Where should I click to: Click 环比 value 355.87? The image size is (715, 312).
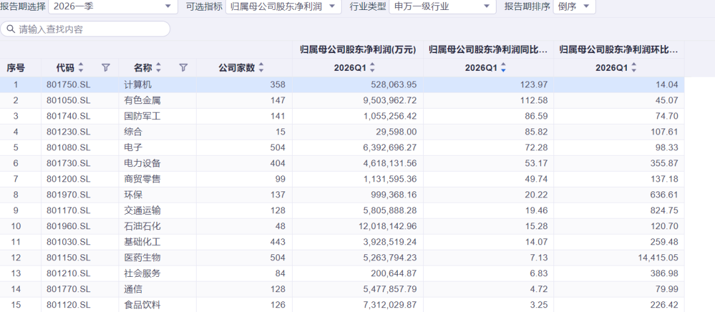point(666,164)
